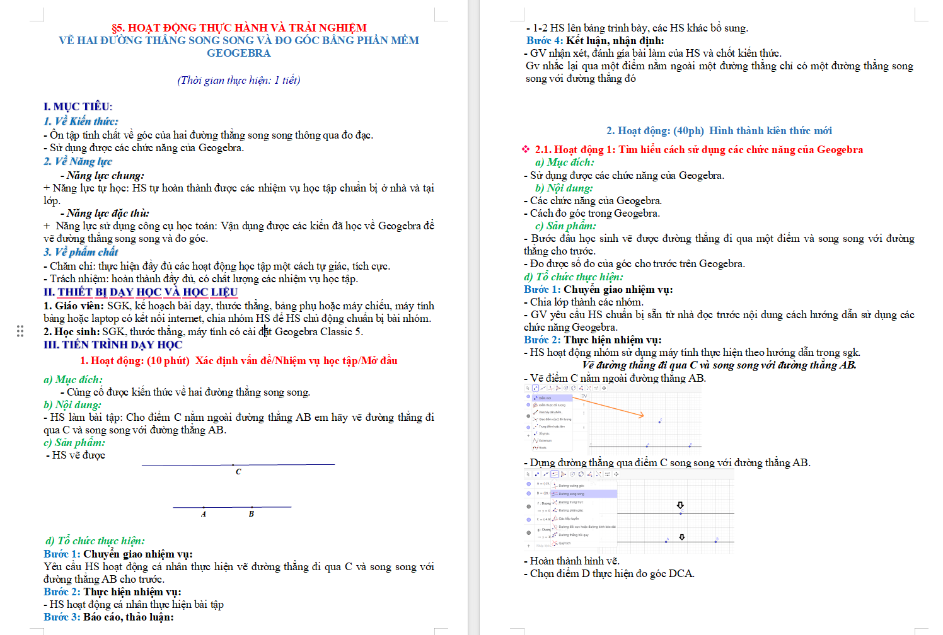The width and height of the screenshot is (943, 635).
Task: Toggle visibility of point A in algebra view
Action: coord(528,484)
